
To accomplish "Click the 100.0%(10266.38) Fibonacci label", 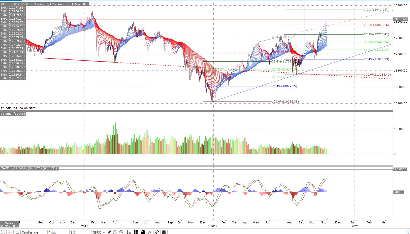I will click(285, 102).
